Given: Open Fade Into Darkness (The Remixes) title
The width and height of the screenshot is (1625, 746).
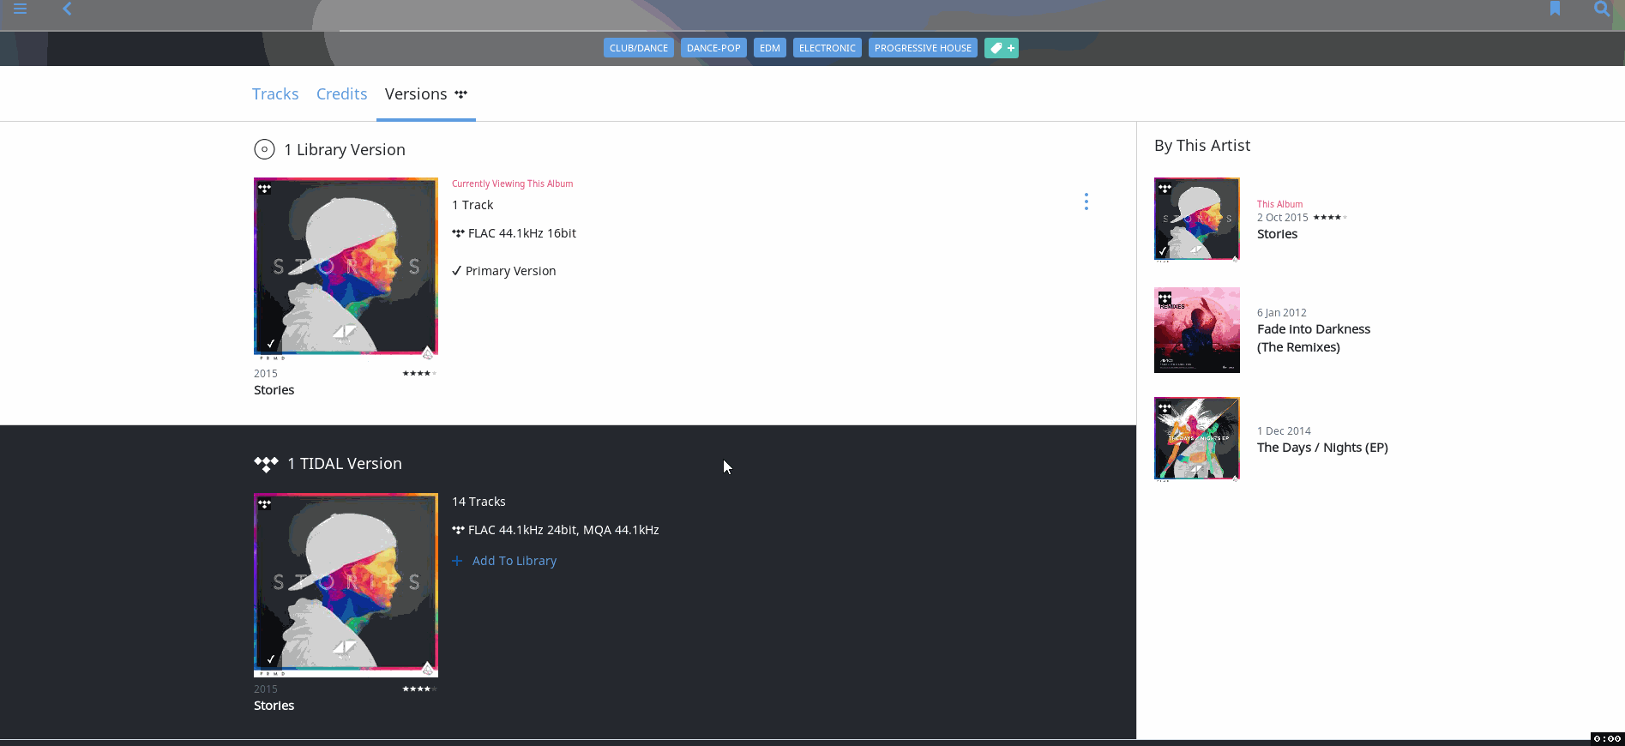Looking at the screenshot, I should (x=1314, y=338).
